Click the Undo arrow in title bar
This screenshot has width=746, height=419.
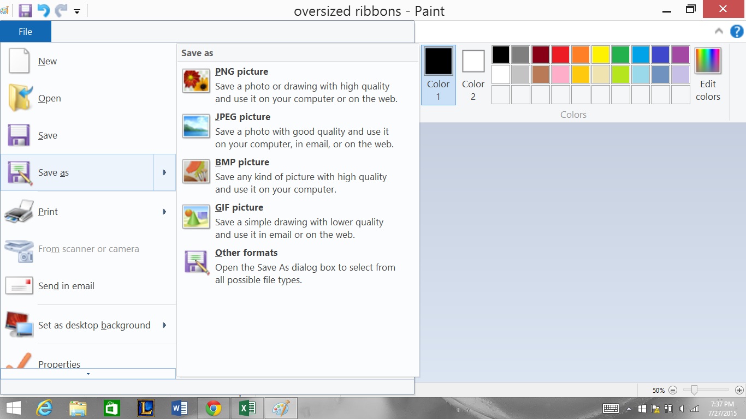point(43,10)
